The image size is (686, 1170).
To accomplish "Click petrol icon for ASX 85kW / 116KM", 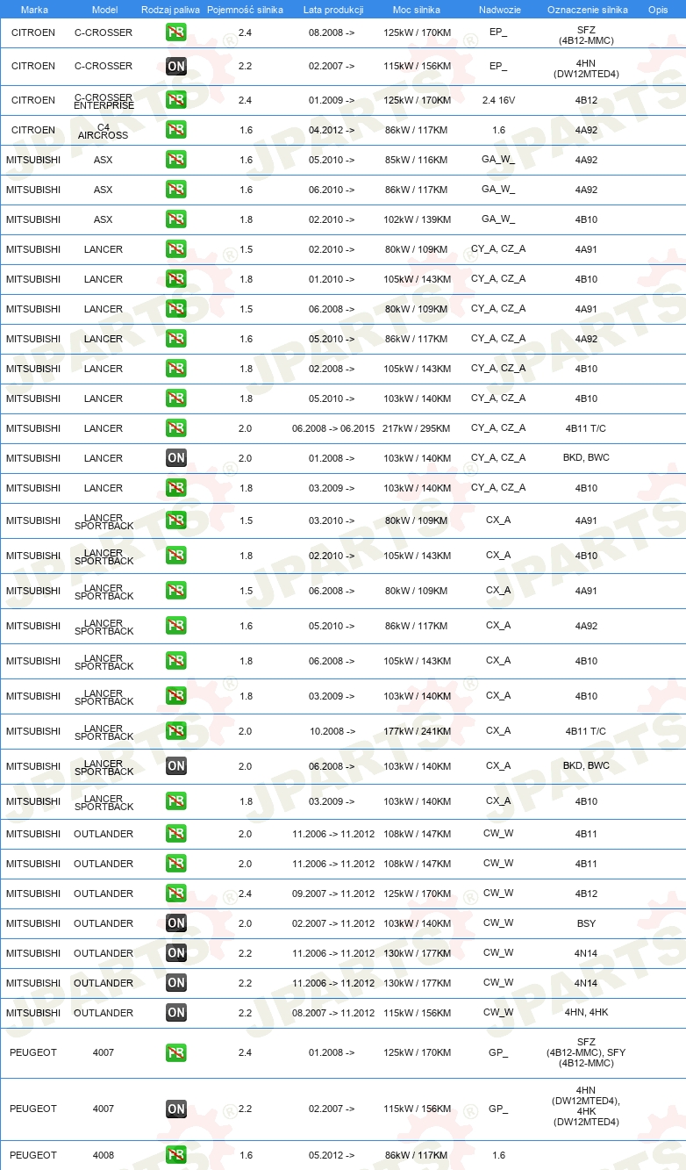I will [x=176, y=160].
